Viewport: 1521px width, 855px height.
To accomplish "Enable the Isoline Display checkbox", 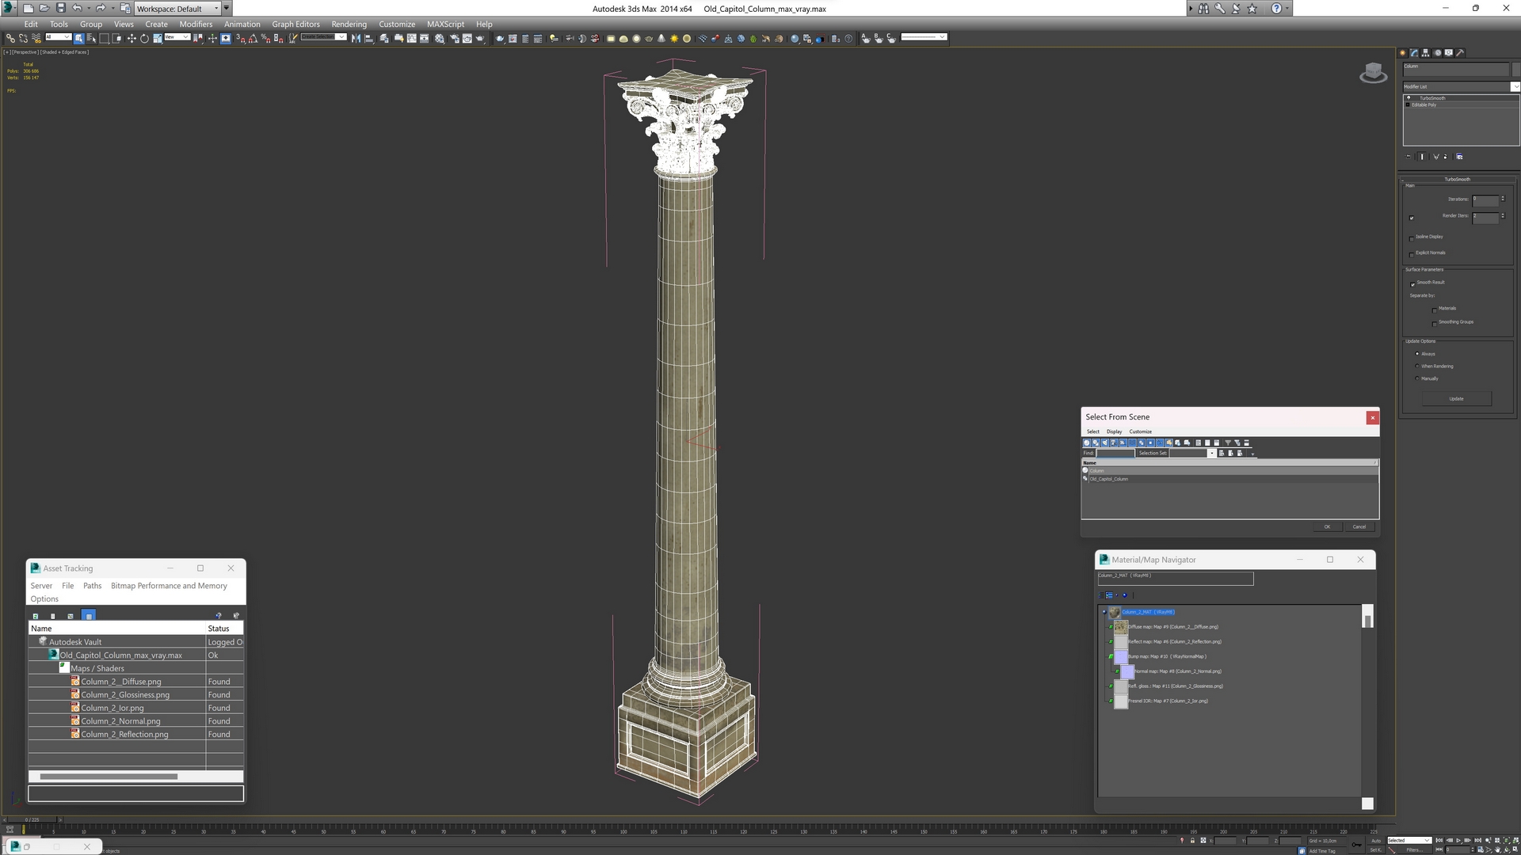I will [1412, 237].
